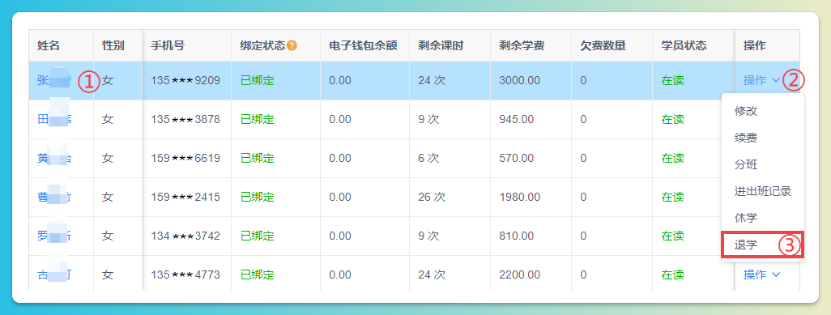Click 已绑定 status in the 135***9209 row
831x315 pixels.
[257, 81]
